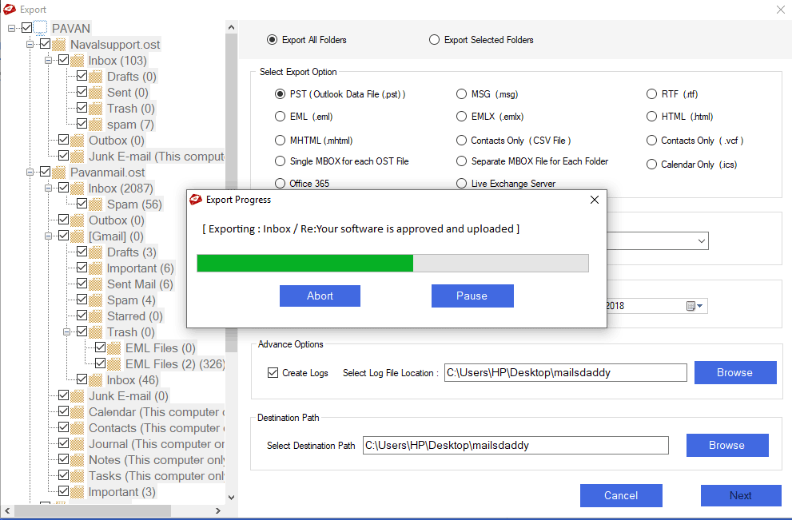This screenshot has width=792, height=520.
Task: Abort the export process
Action: pyautogui.click(x=320, y=296)
